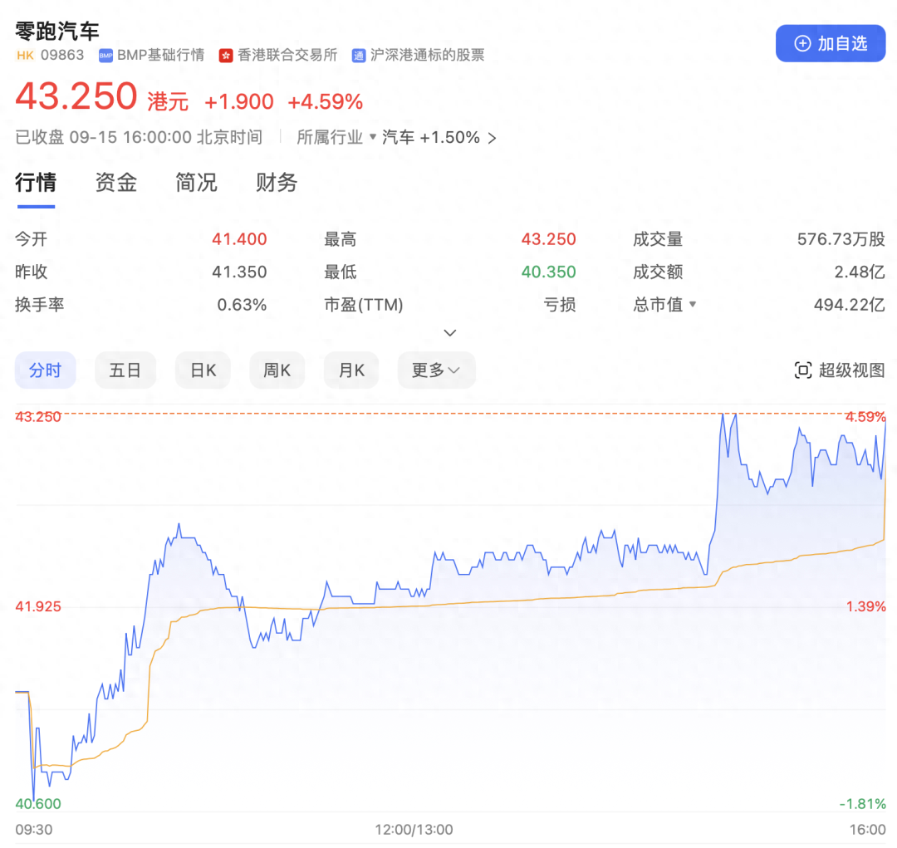897x848 pixels.
Task: Click the 总市值 value 494.22亿
Action: pyautogui.click(x=850, y=305)
